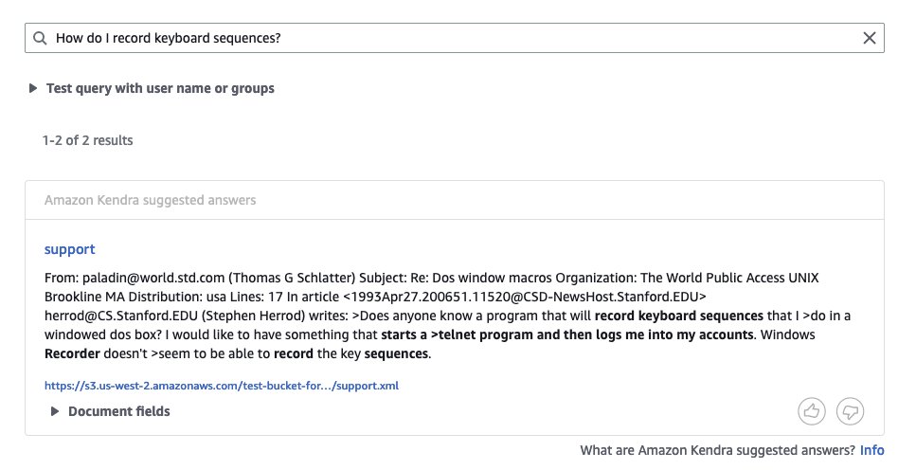Open the s3 support.xml URL link
The image size is (916, 470).
pos(222,386)
